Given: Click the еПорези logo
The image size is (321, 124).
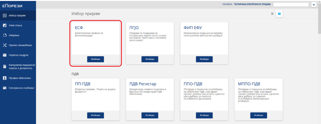Looking at the screenshot, I should (12, 6).
